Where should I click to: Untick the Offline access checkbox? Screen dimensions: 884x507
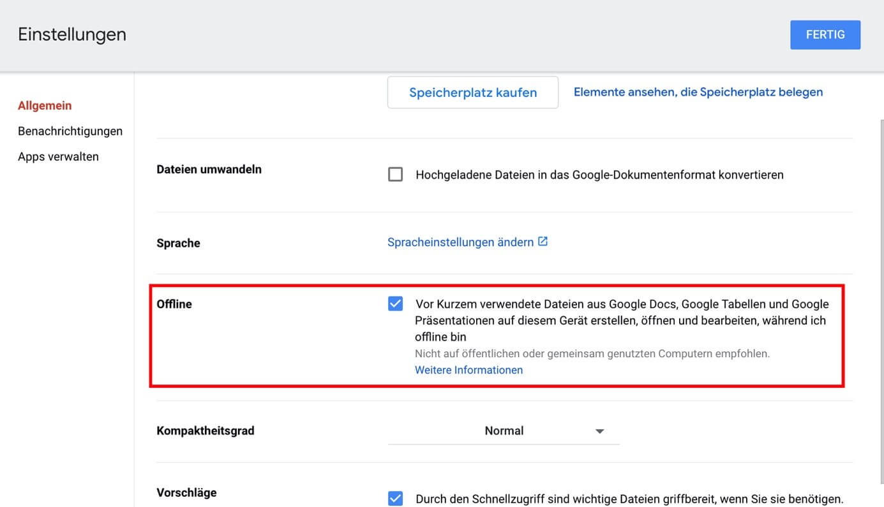click(x=396, y=304)
